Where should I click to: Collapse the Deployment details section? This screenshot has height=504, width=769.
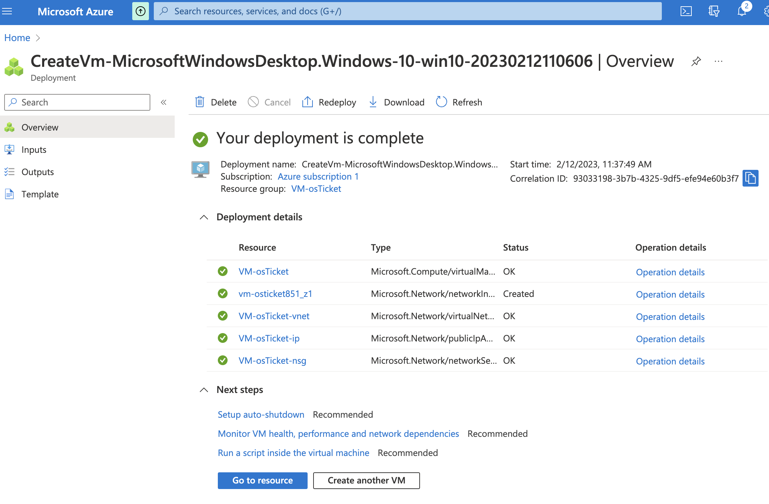point(204,217)
